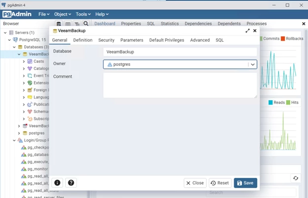Open the Statistics tab in main panel
Screen dimensions: 308x198
pos(170,24)
